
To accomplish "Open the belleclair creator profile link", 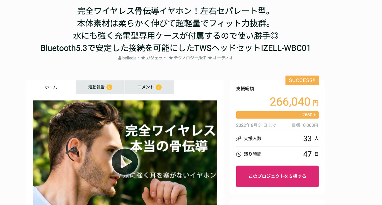I will [x=131, y=58].
